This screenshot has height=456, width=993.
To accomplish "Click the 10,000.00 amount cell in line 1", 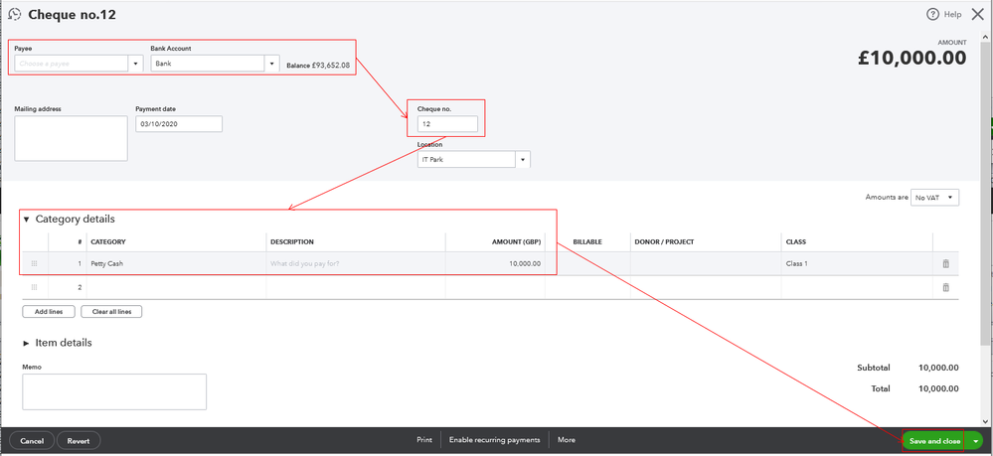I will click(x=495, y=263).
